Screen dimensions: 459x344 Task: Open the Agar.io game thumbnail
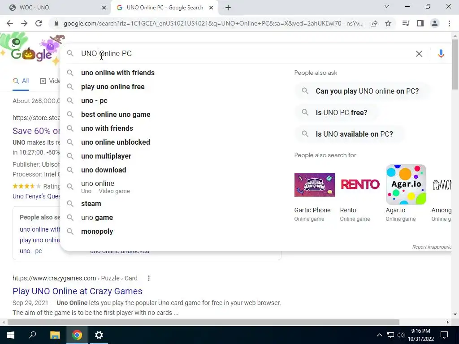[406, 185]
